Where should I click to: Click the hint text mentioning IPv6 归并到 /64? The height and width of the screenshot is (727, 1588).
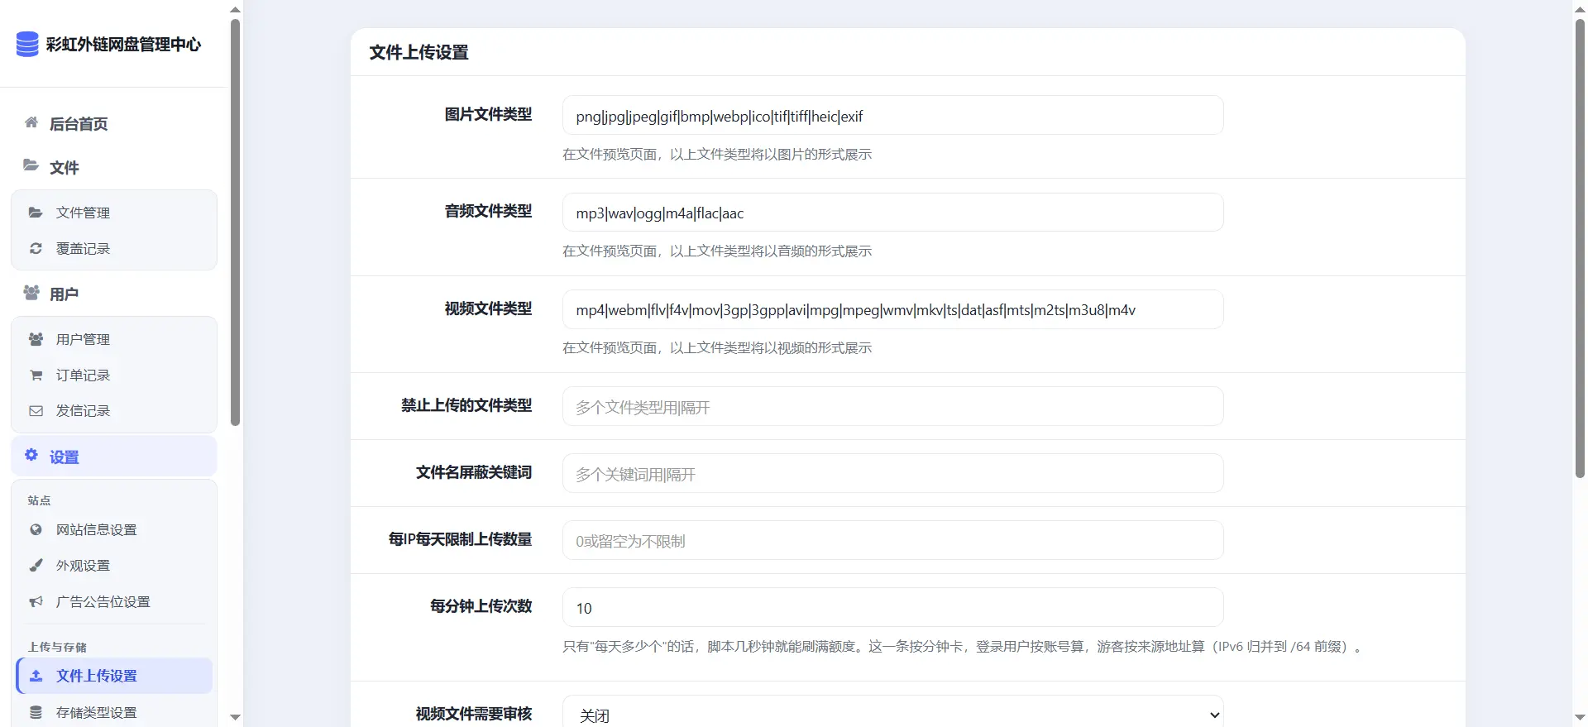pos(964,646)
